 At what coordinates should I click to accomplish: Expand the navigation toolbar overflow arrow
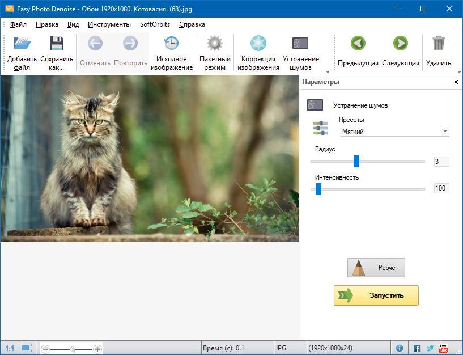pyautogui.click(x=459, y=71)
